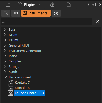Open the Plugins tab dropdown chevron
The image size is (102, 103).
tap(40, 5)
